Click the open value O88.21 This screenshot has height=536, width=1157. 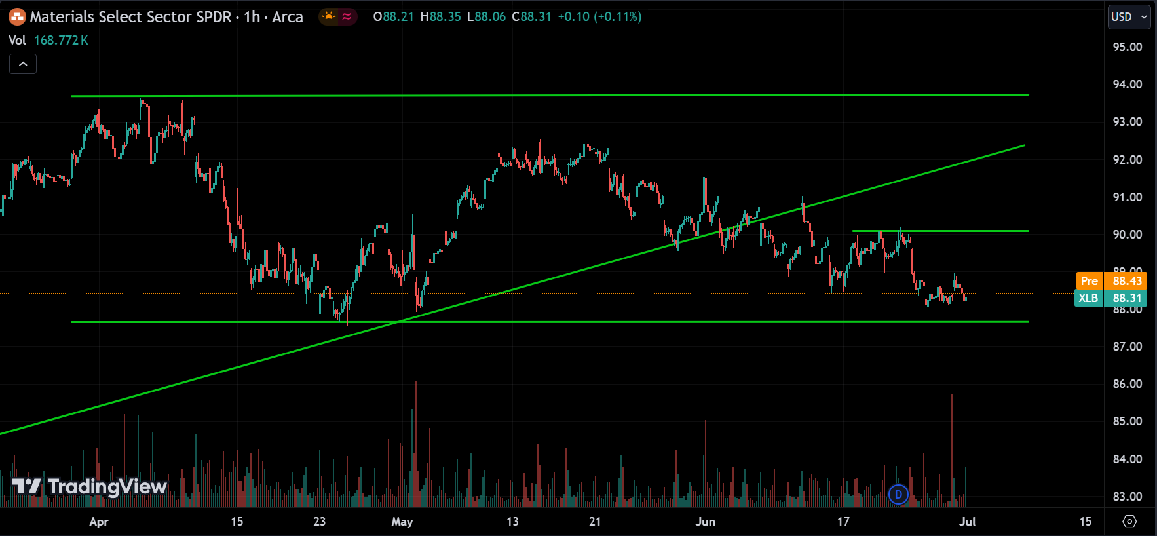click(x=394, y=17)
